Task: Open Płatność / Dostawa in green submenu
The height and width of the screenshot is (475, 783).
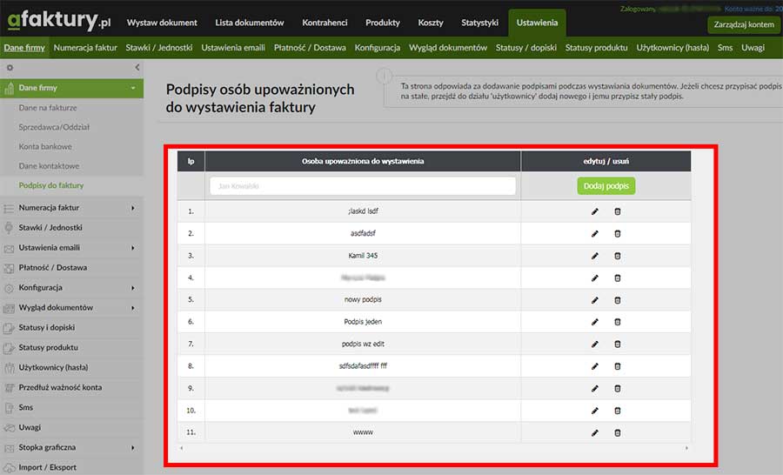Action: (x=310, y=48)
